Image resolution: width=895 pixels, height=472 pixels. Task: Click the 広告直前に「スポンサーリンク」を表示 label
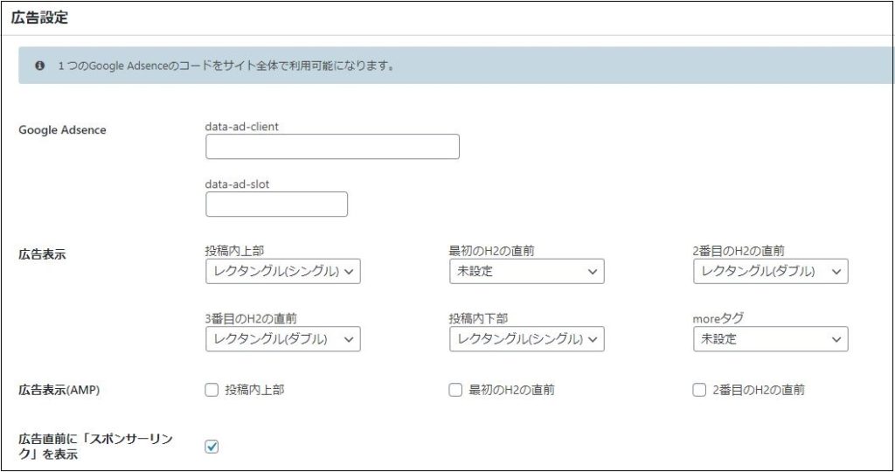click(96, 447)
